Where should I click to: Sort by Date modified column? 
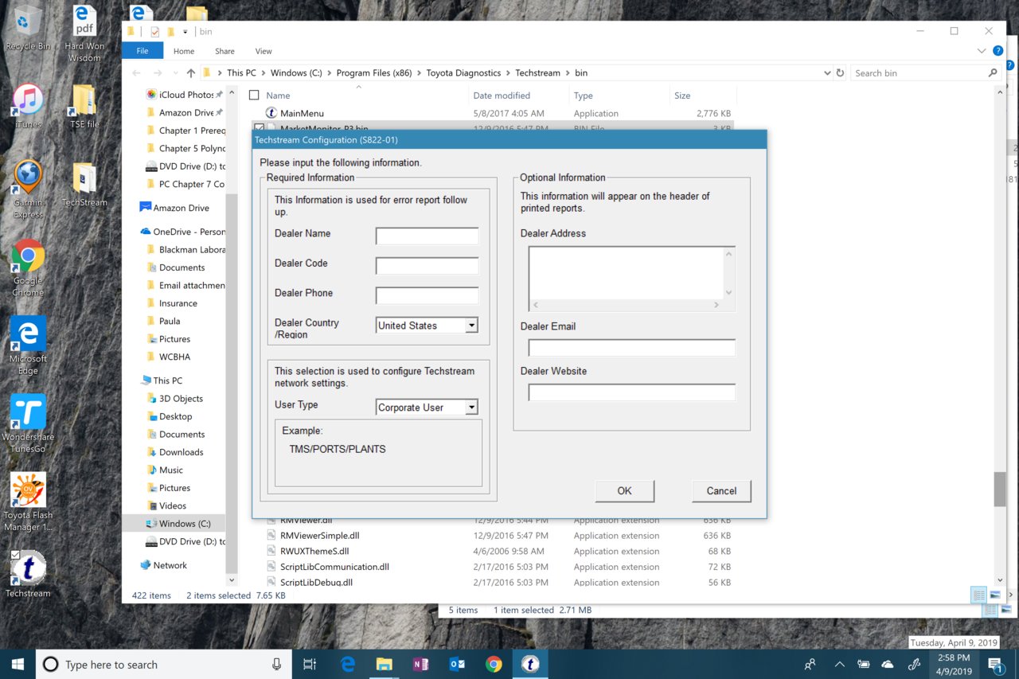click(502, 96)
